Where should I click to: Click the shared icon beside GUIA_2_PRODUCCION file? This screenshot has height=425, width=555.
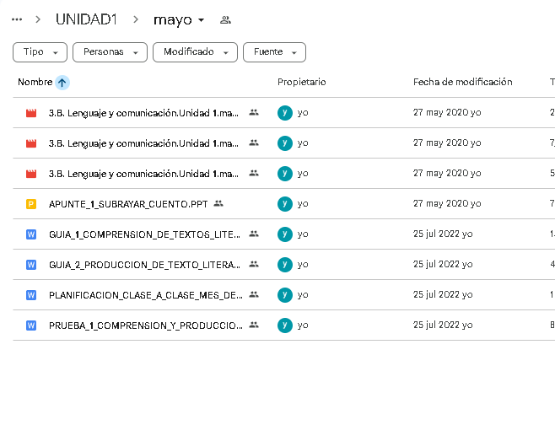tap(254, 264)
